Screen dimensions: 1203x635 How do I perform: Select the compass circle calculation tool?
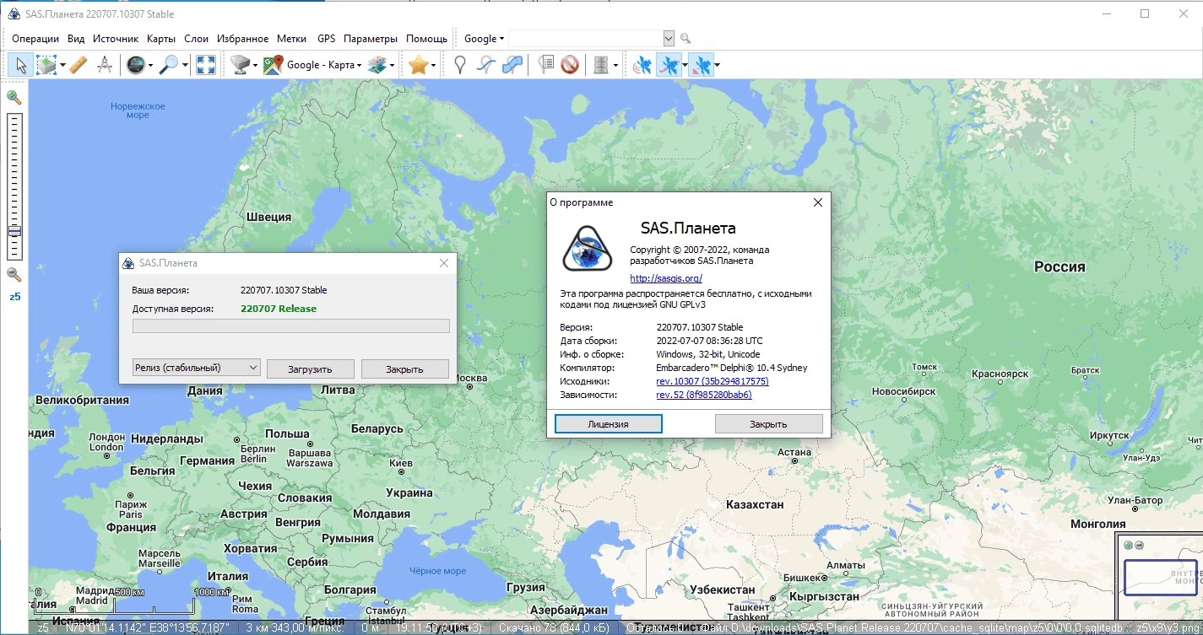click(x=105, y=65)
